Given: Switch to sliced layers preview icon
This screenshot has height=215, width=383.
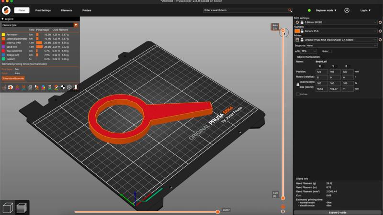Looking at the screenshot, I should (22, 208).
